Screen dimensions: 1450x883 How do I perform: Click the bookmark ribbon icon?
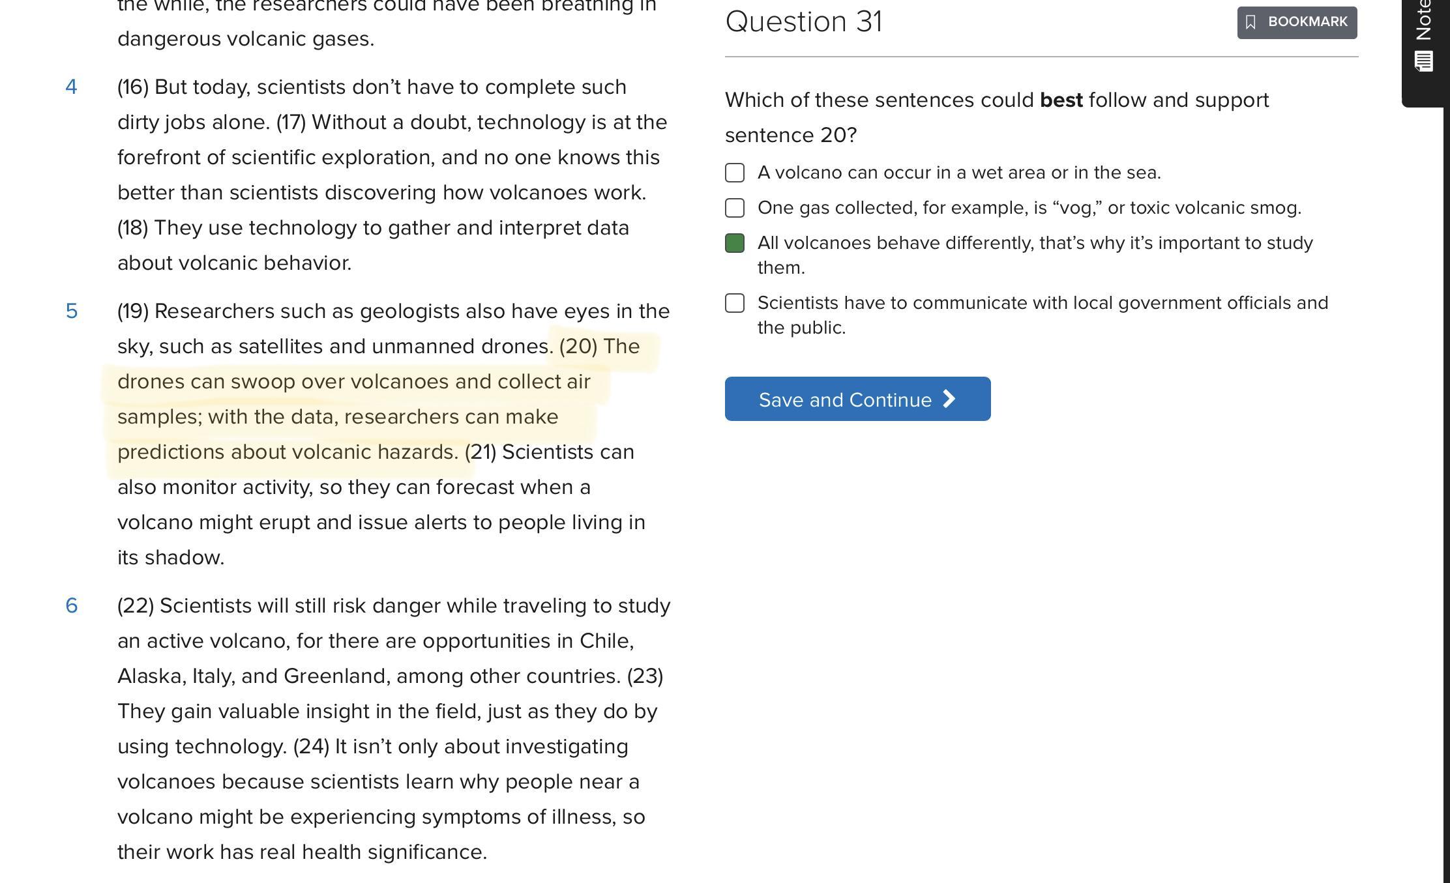point(1250,22)
